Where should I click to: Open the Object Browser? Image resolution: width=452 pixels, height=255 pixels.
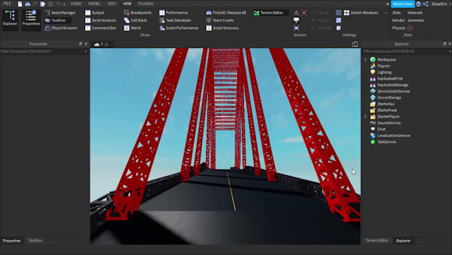tap(61, 28)
